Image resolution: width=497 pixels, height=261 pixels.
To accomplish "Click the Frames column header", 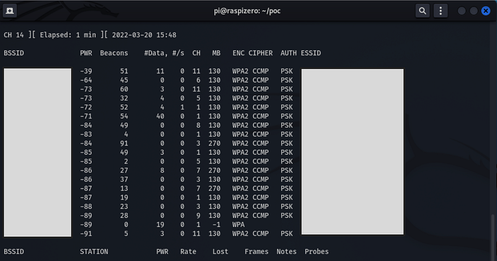I will [257, 252].
